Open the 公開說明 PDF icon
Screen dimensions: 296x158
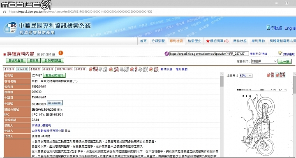coord(124,69)
